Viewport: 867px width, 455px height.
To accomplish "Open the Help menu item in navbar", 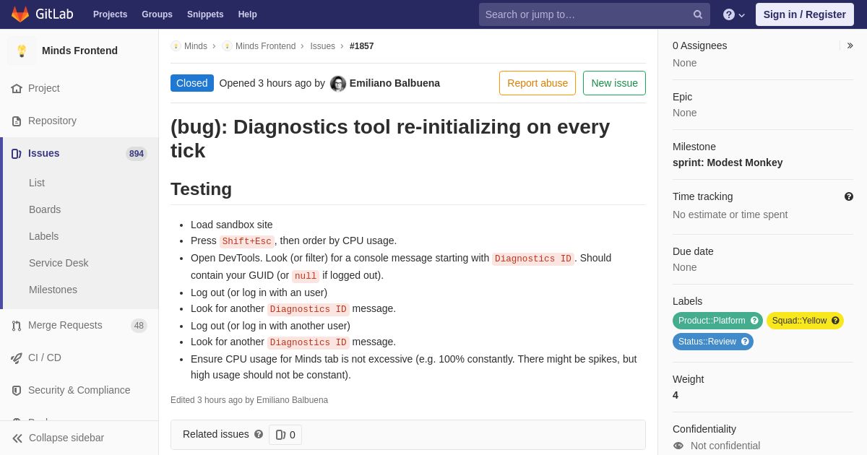I will [248, 14].
